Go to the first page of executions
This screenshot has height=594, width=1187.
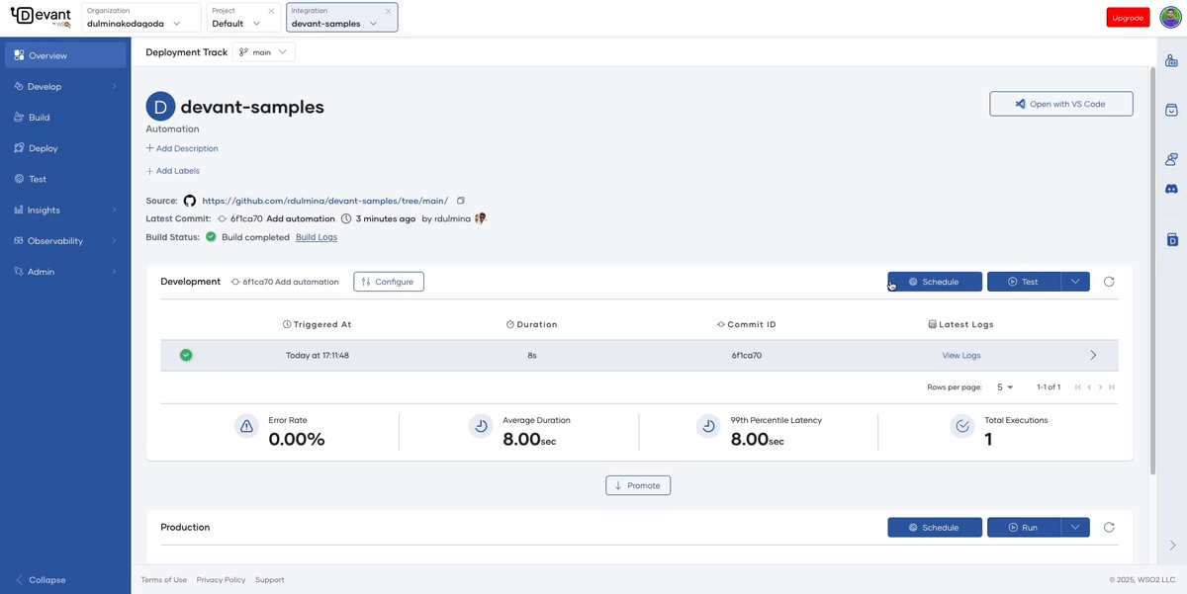click(x=1078, y=387)
